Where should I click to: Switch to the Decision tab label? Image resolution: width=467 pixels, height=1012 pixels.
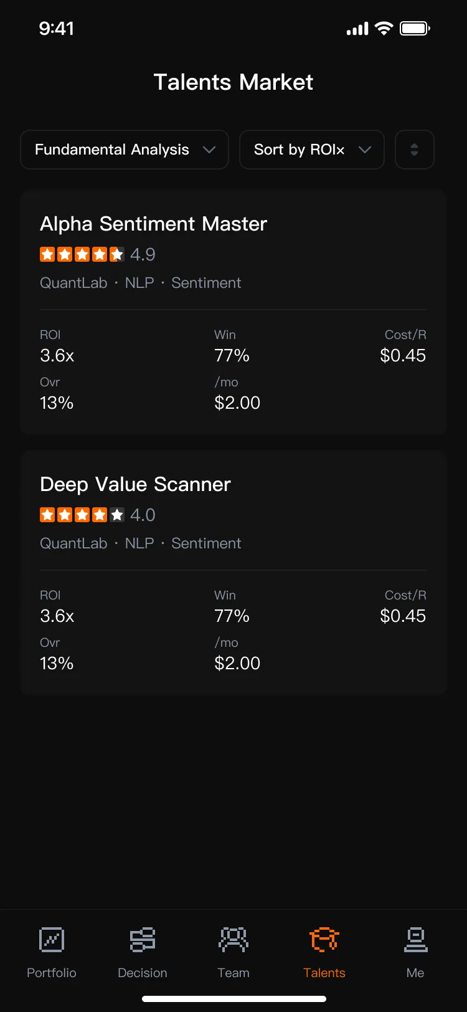click(x=143, y=973)
